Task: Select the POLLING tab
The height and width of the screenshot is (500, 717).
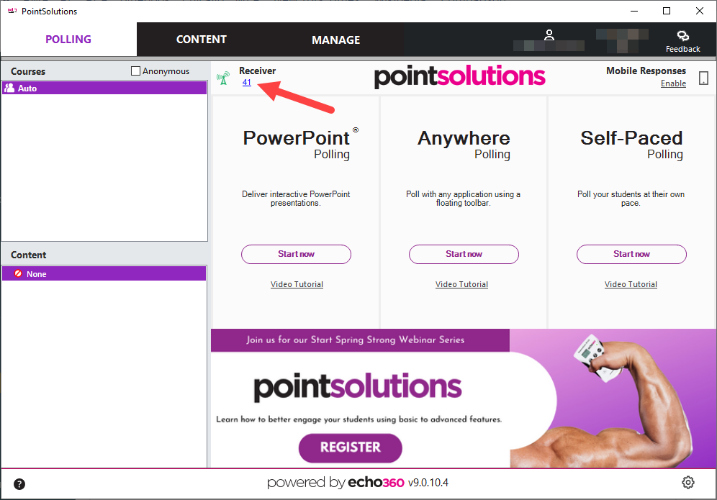Action: (68, 40)
